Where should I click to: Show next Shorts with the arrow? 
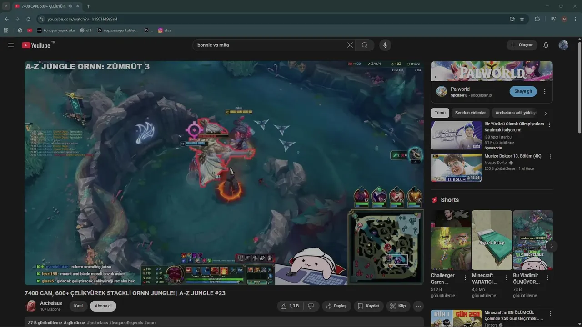pos(551,246)
